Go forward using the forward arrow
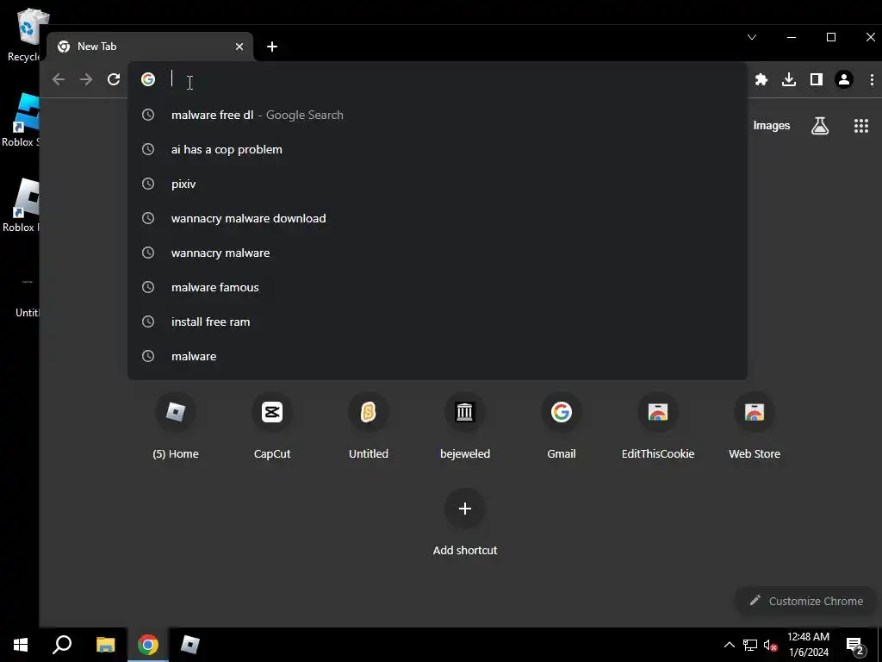This screenshot has height=662, width=882. 86,79
